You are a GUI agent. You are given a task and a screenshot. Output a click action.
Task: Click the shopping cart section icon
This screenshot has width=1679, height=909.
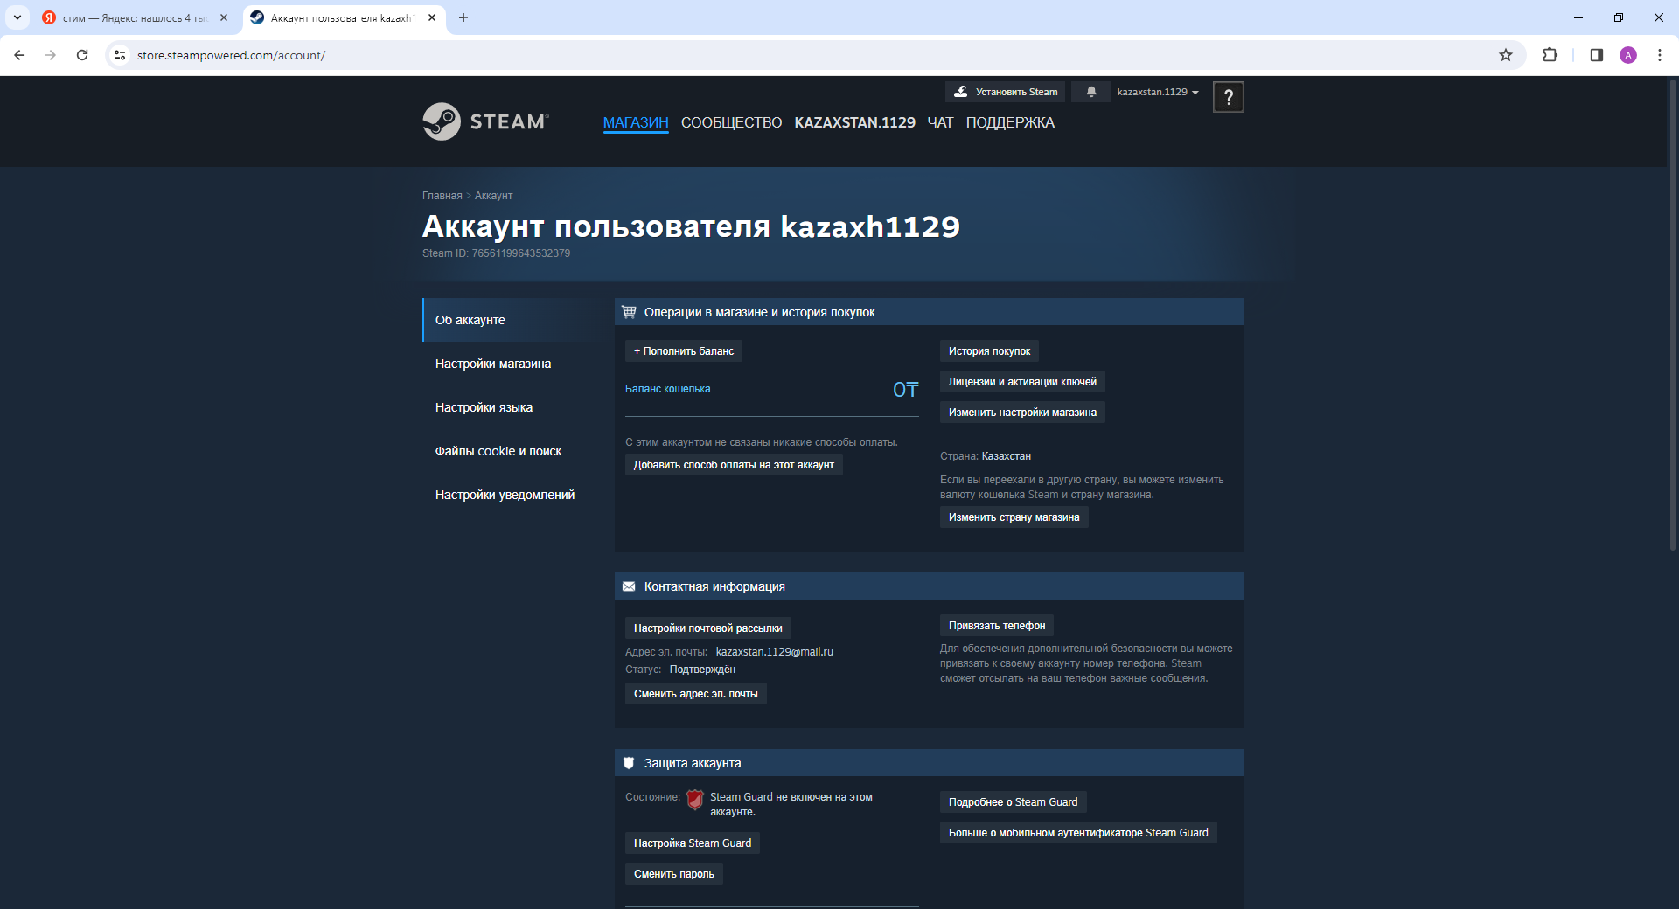(629, 312)
